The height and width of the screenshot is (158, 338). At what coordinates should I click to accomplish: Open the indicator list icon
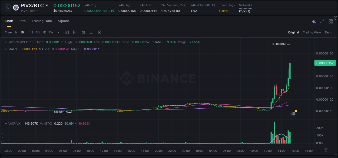(91, 32)
